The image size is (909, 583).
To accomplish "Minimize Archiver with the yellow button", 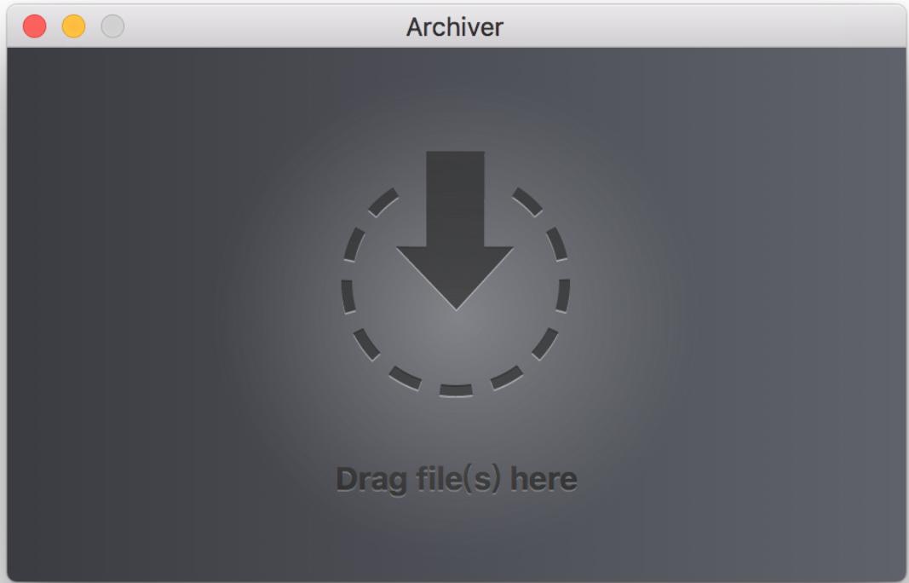I will [x=73, y=26].
